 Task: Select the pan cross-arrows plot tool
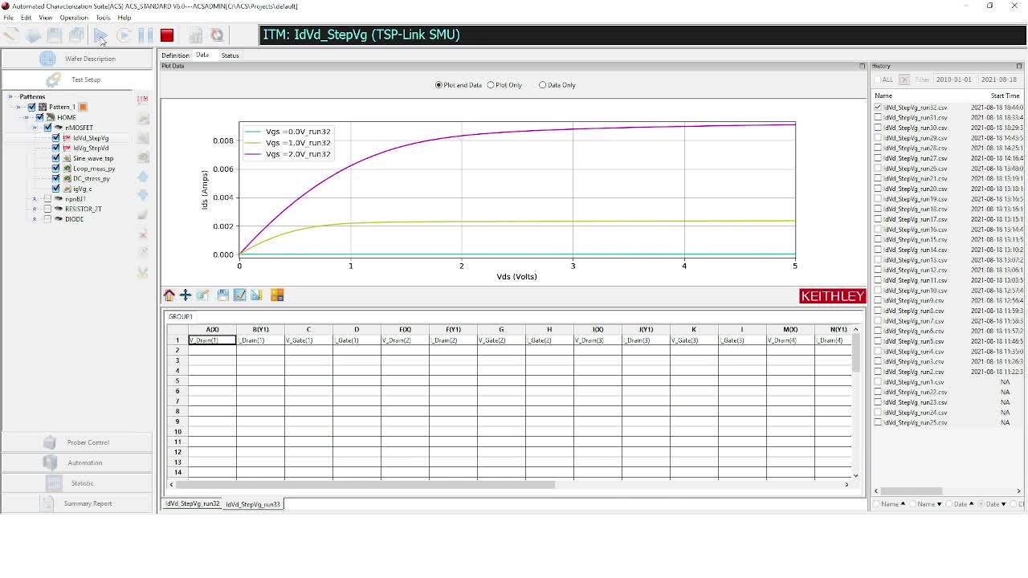tap(186, 295)
